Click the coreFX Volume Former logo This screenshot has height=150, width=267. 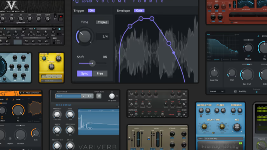tap(76, 2)
